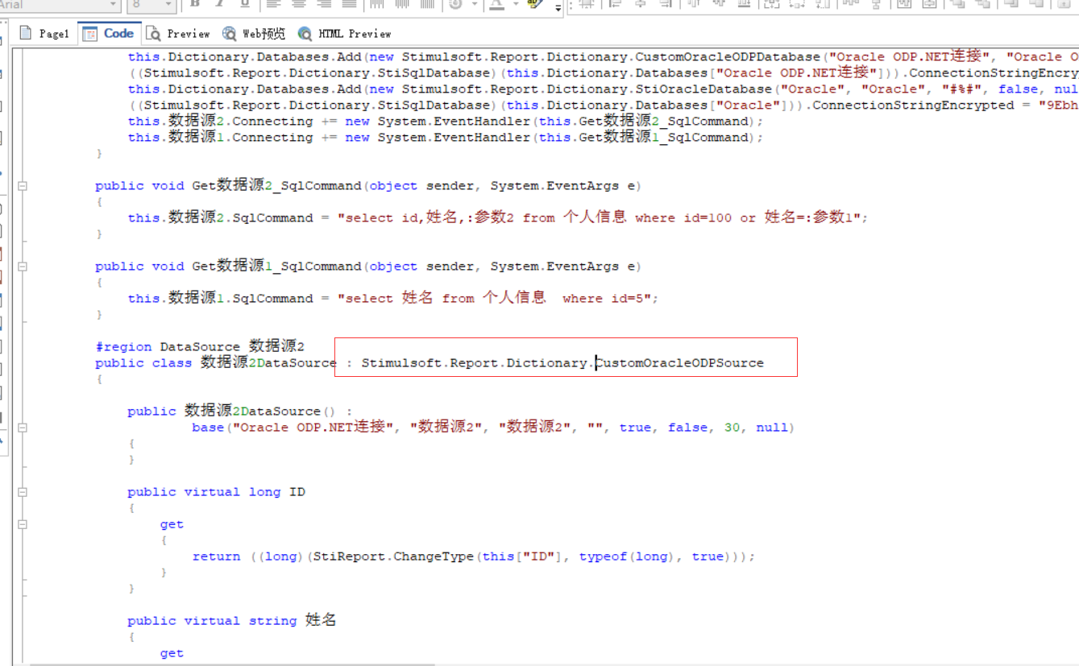Toggle bold formatting
The width and height of the screenshot is (1079, 666).
(x=194, y=4)
